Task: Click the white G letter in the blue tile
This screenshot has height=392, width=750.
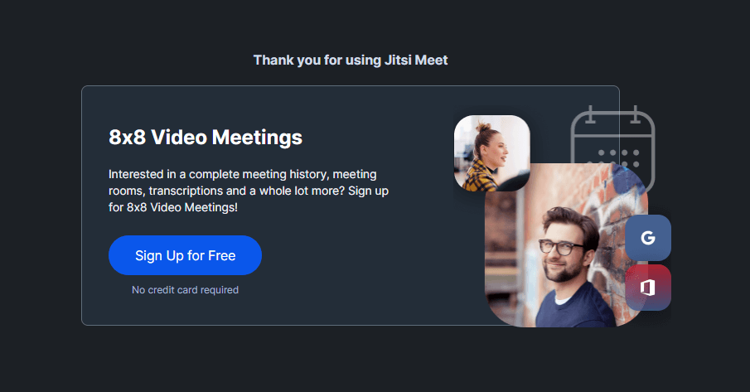Action: (648, 238)
